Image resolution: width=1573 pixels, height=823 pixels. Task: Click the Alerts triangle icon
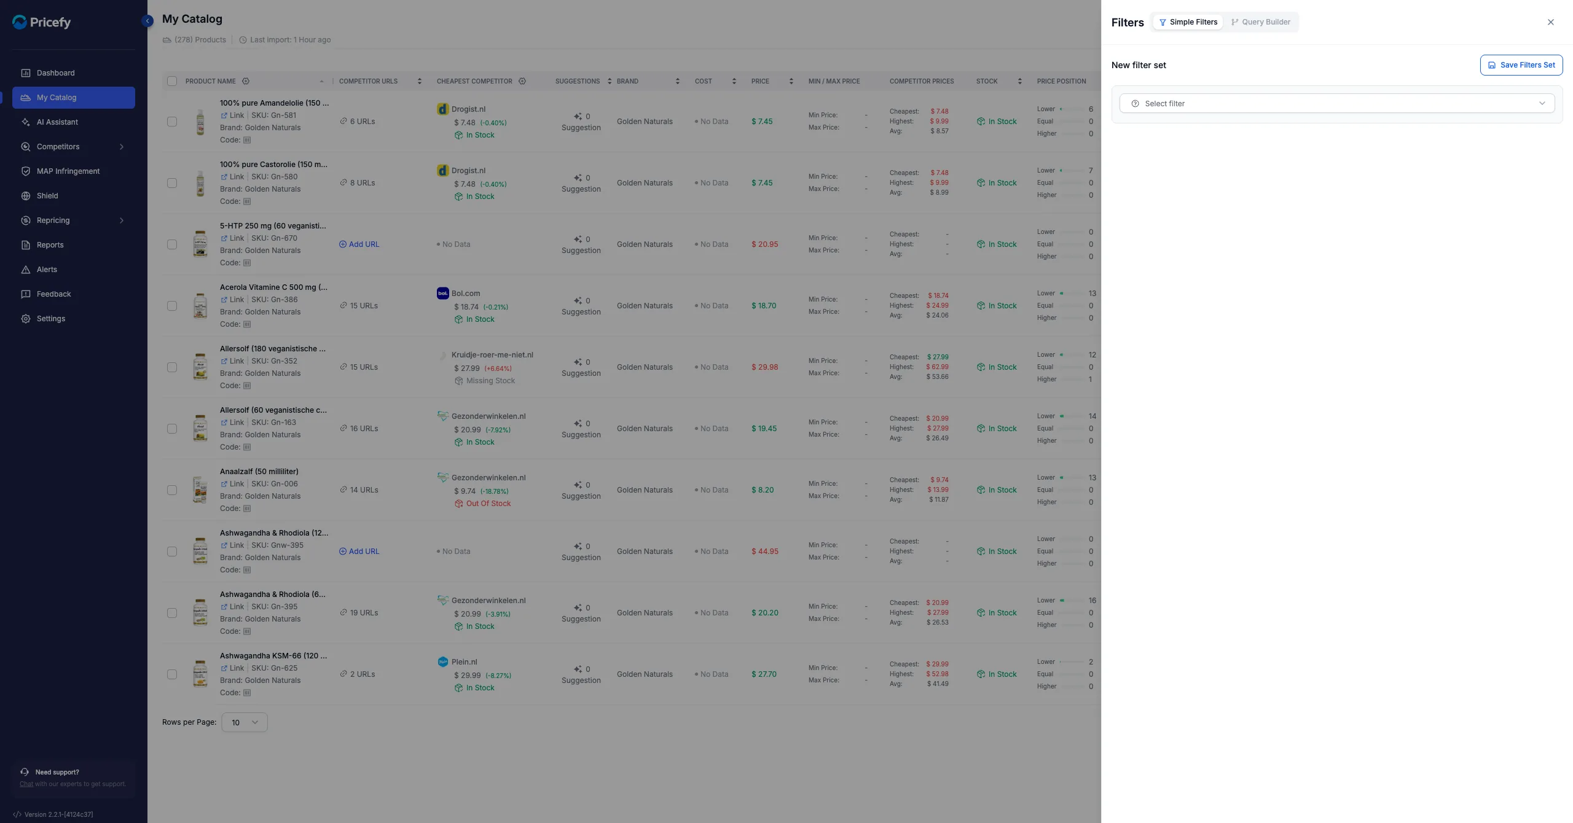26,270
